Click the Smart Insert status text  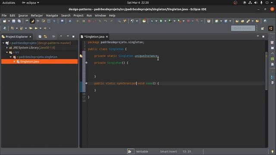tap(168, 152)
